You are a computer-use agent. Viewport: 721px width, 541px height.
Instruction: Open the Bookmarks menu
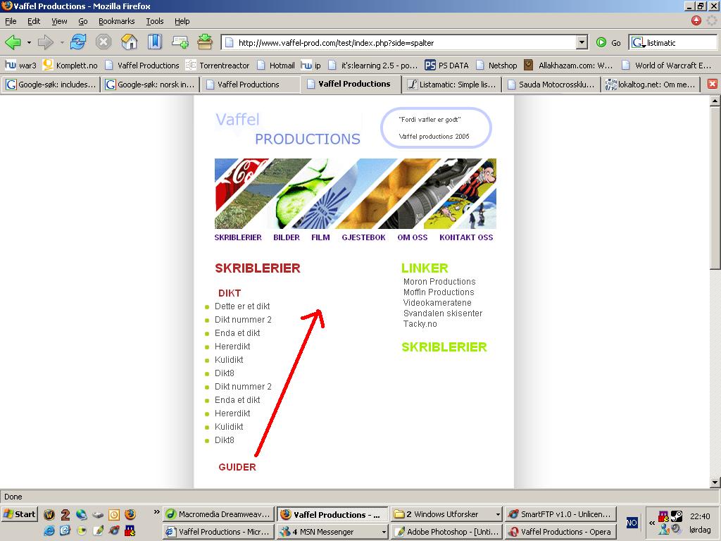116,21
